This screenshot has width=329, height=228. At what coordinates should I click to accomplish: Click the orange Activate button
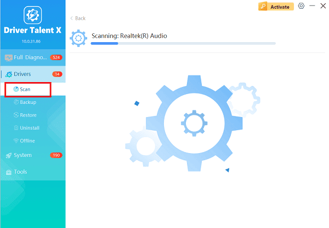[275, 7]
